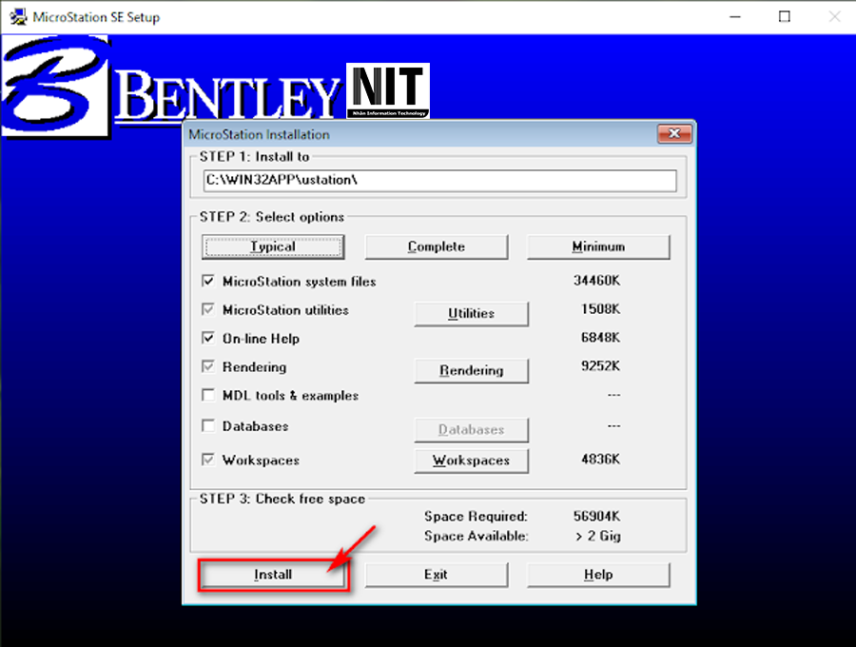Image resolution: width=856 pixels, height=647 pixels.
Task: Open the Rendering options button
Action: coord(472,370)
